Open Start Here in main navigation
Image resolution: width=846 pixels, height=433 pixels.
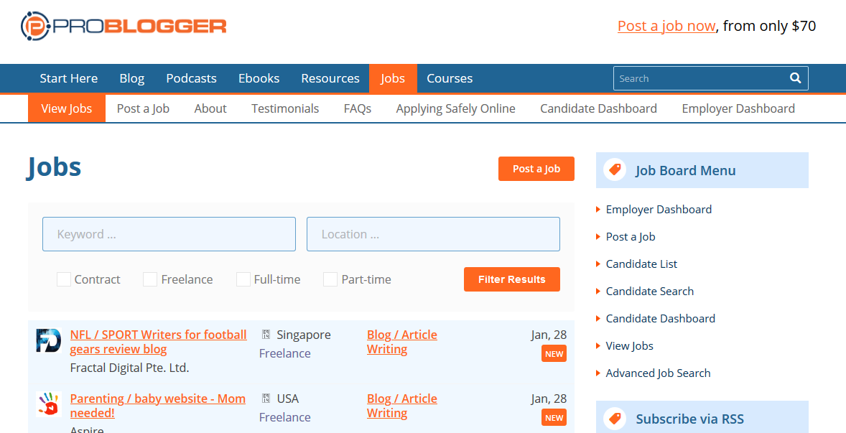click(x=68, y=78)
